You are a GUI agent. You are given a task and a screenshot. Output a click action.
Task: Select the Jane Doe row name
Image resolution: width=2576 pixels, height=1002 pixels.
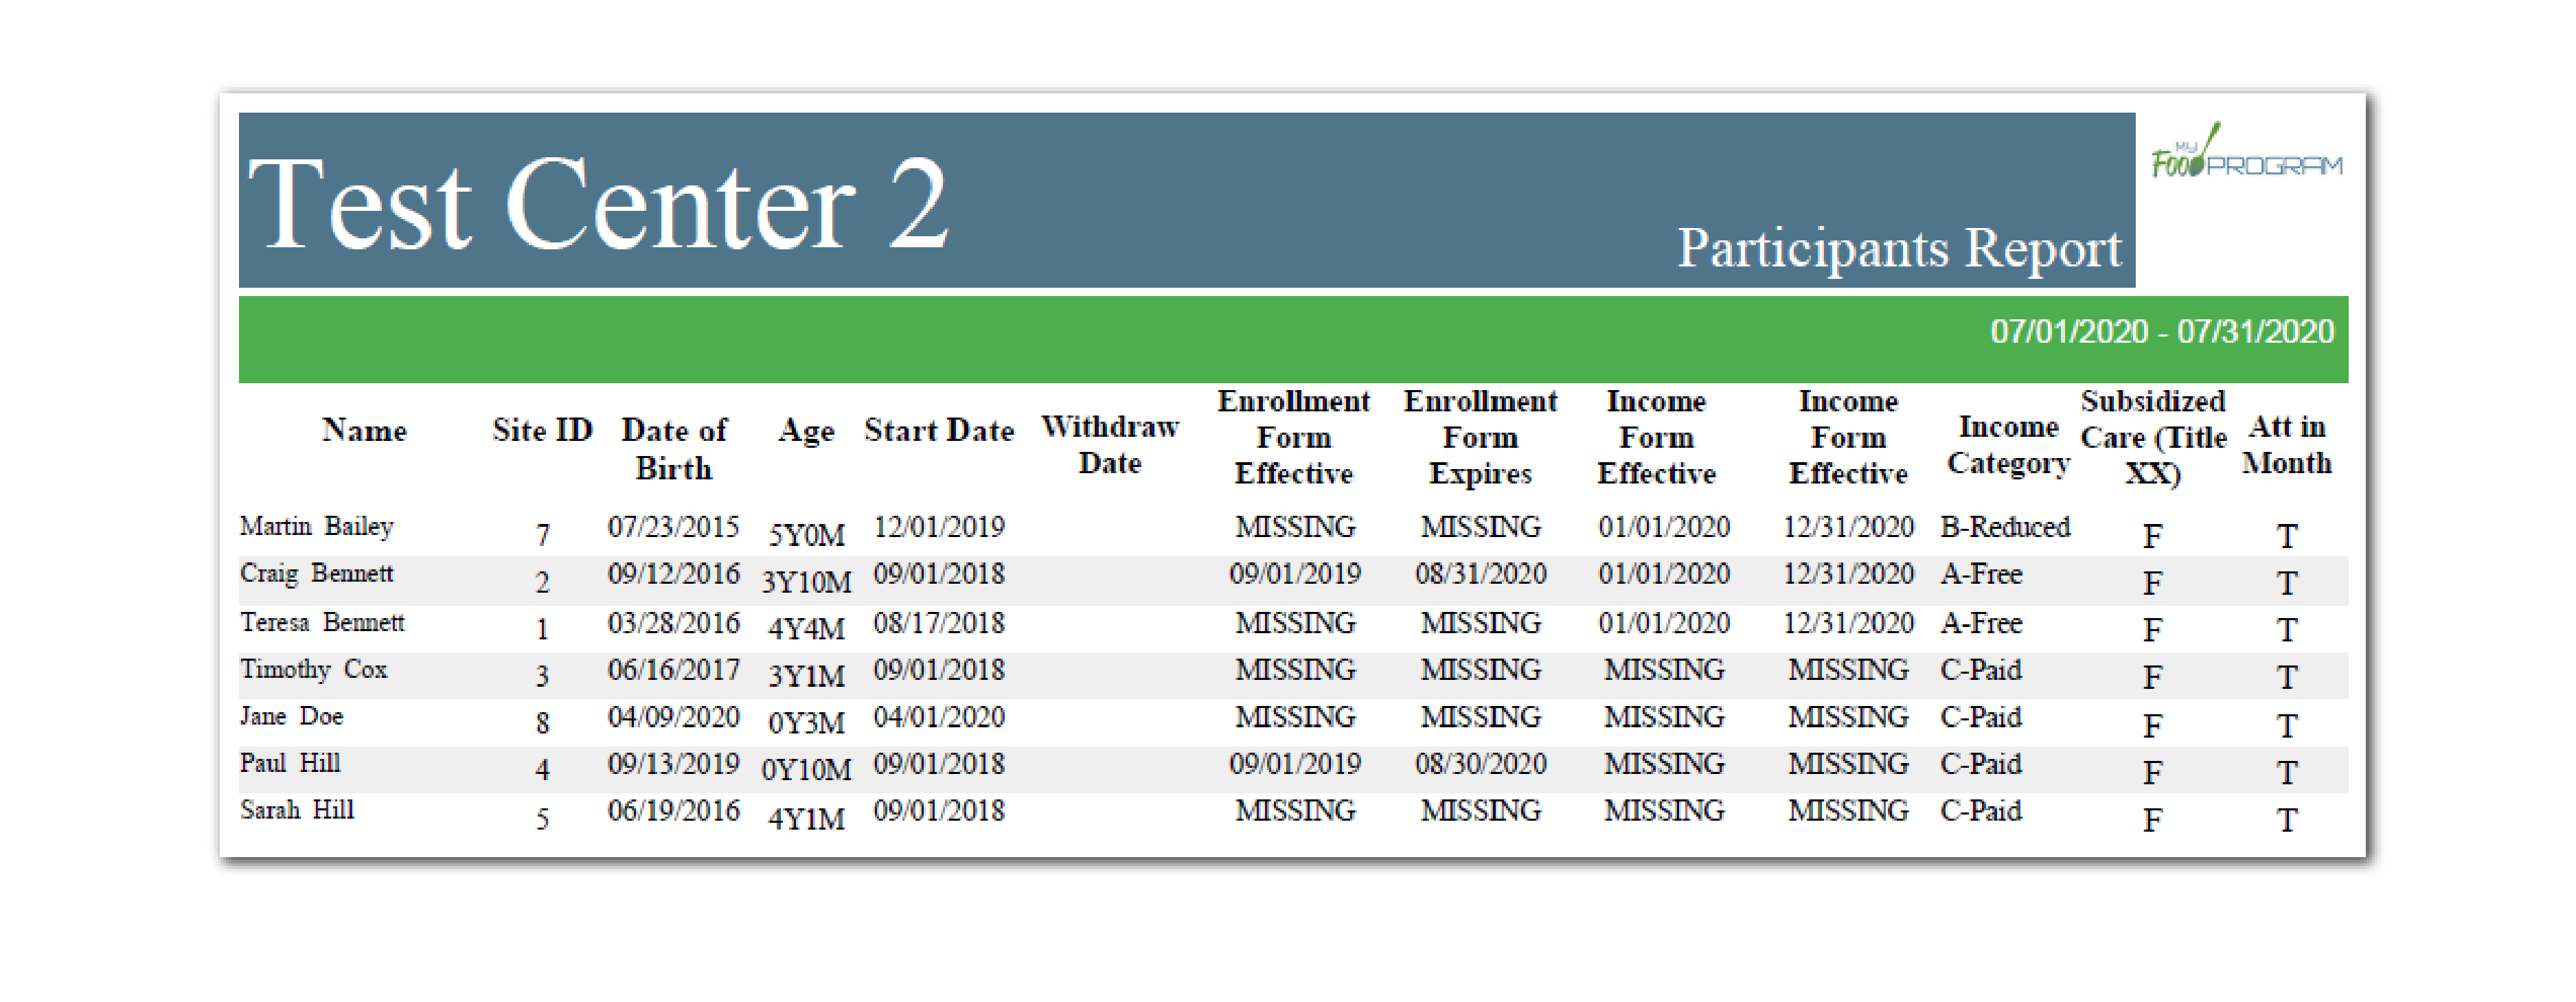coord(291,716)
